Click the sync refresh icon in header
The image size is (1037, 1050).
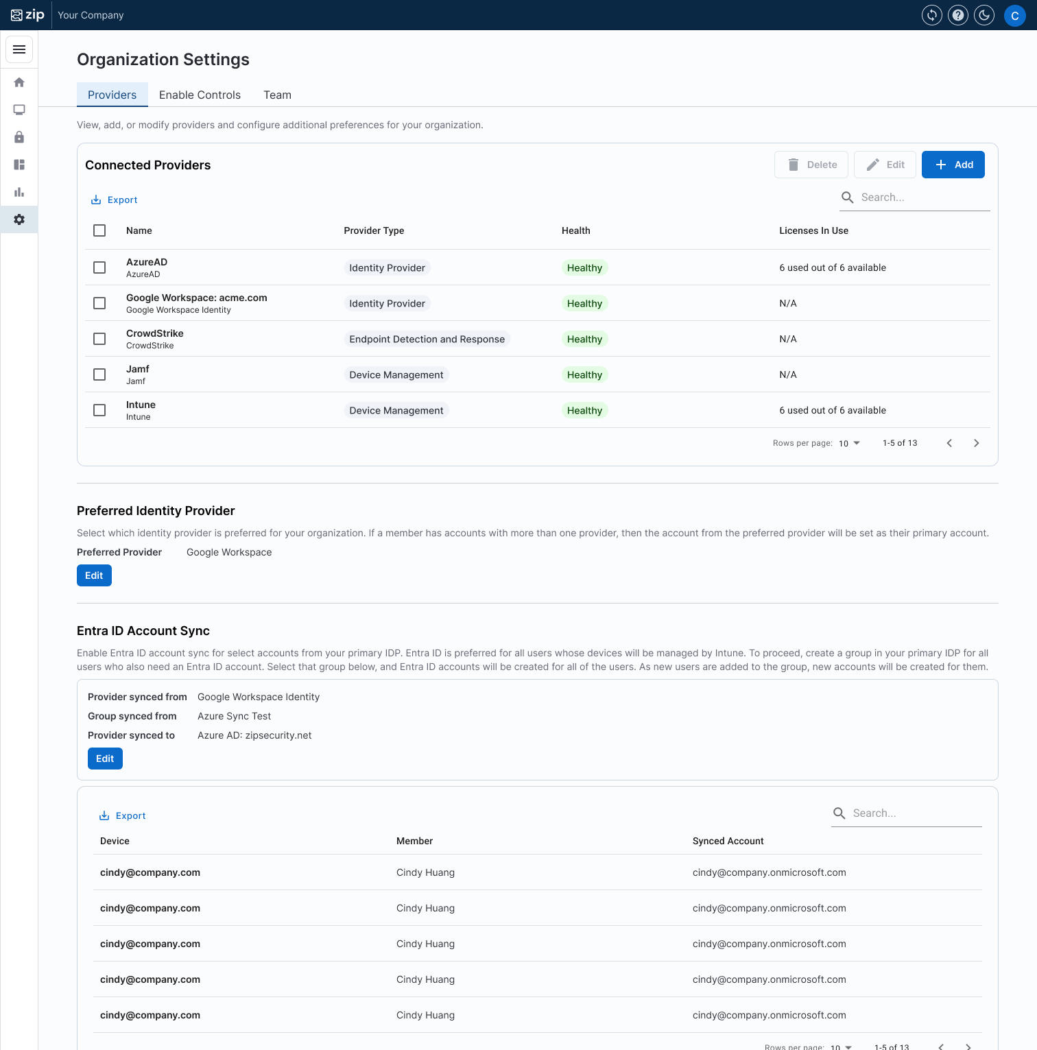tap(931, 15)
